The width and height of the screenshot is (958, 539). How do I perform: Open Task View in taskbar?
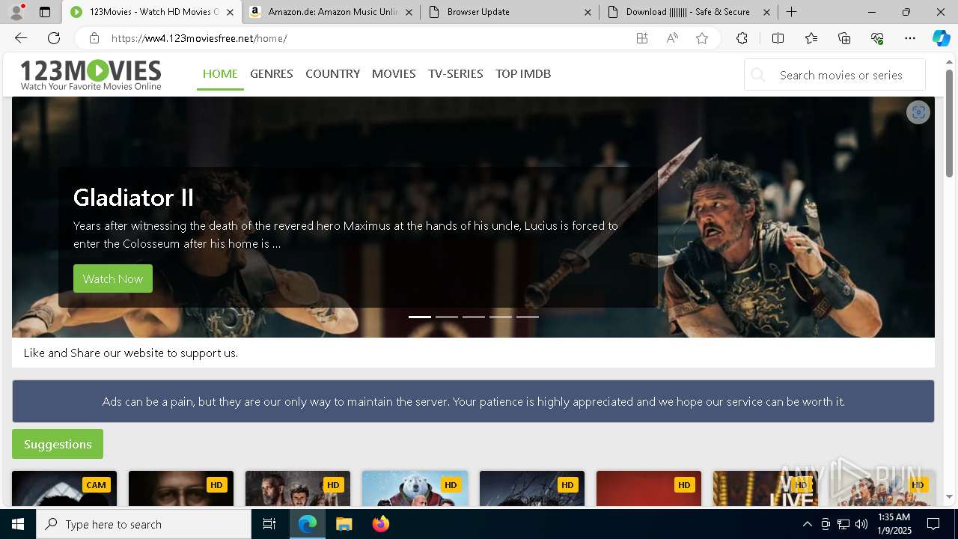point(269,524)
